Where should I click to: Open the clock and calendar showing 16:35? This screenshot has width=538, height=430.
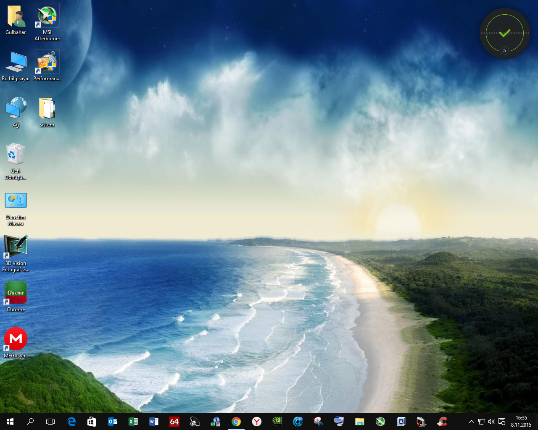click(521, 422)
